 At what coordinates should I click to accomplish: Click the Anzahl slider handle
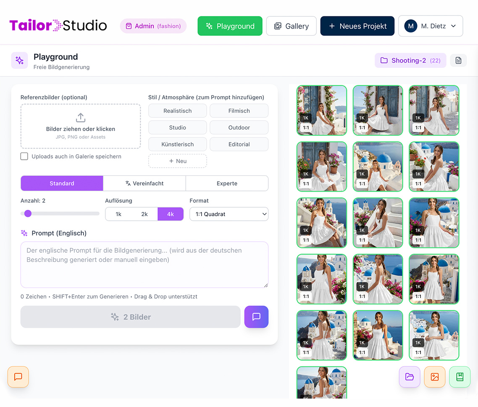point(28,214)
